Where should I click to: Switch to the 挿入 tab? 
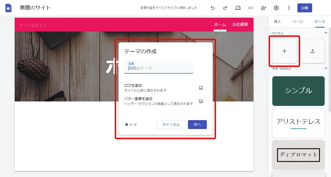tap(277, 21)
